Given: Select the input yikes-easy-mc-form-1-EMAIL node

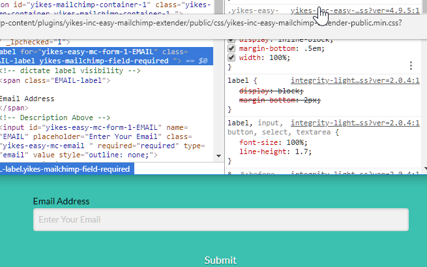Looking at the screenshot, I should tap(102, 141).
